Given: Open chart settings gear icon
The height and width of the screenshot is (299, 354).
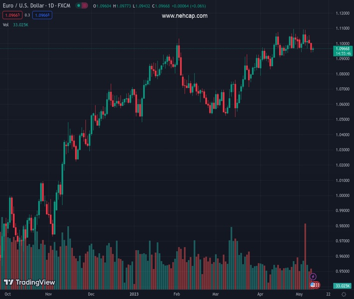Looking at the screenshot, I should click(x=344, y=294).
